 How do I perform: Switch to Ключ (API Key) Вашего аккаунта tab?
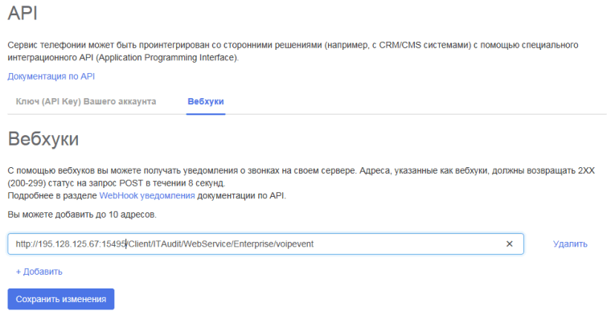(x=86, y=101)
